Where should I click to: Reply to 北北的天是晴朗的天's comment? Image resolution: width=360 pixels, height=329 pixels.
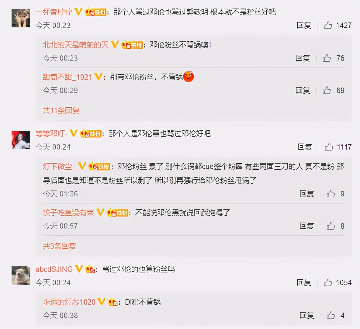[x=303, y=58]
